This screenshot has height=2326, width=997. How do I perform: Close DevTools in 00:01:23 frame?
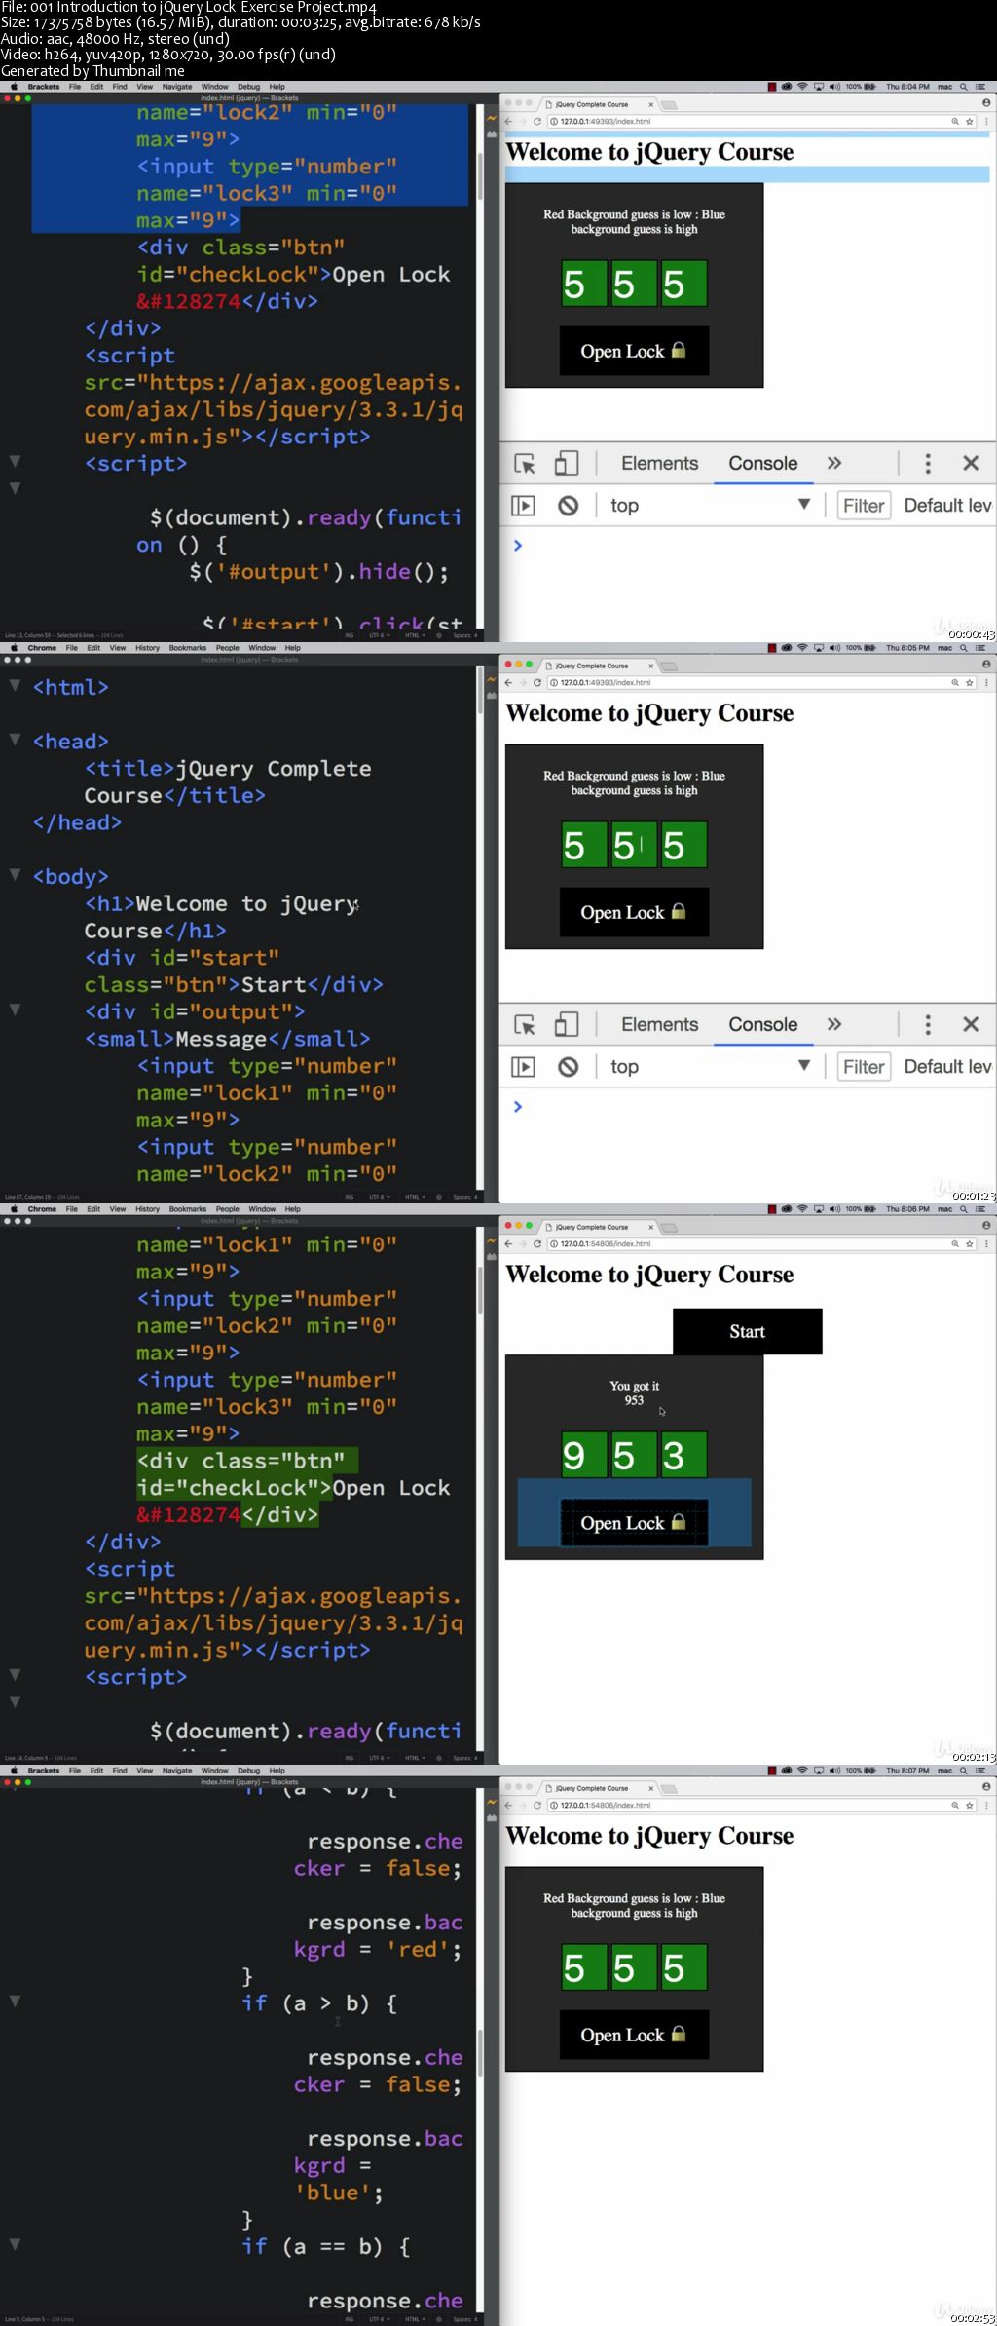tap(971, 1025)
